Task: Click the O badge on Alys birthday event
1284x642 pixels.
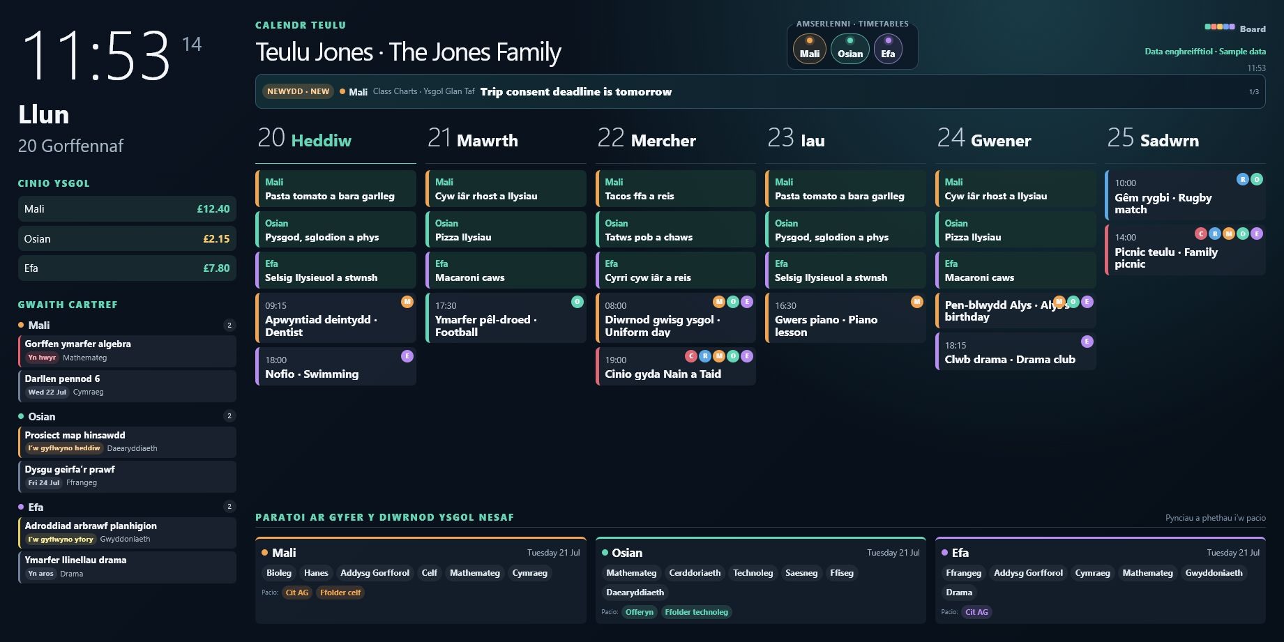Action: click(x=1073, y=302)
